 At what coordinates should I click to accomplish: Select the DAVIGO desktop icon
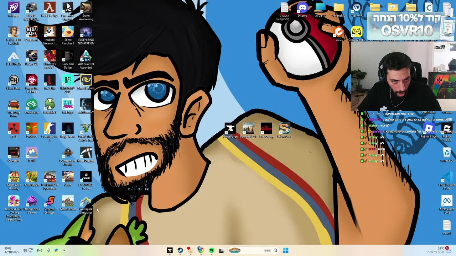(x=32, y=130)
